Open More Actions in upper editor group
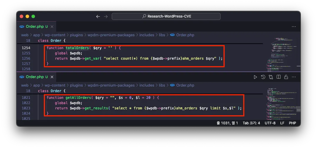This screenshot has width=317, height=148. (294, 27)
